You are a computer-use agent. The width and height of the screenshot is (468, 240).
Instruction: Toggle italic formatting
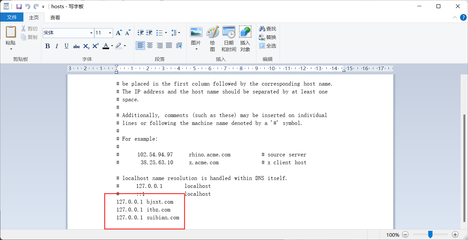tap(57, 46)
